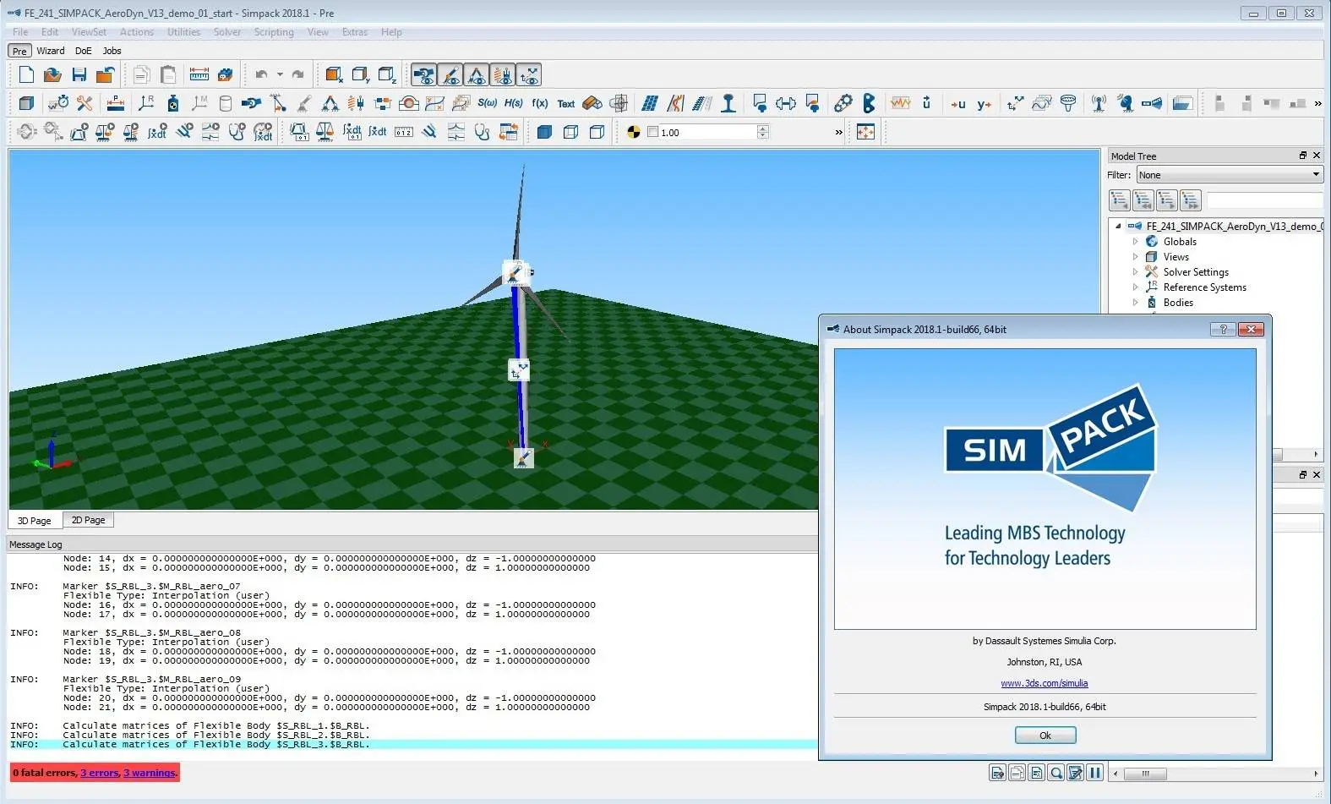Expand the Solver Settings tree node
Viewport: 1331px width, 804px height.
click(1135, 272)
